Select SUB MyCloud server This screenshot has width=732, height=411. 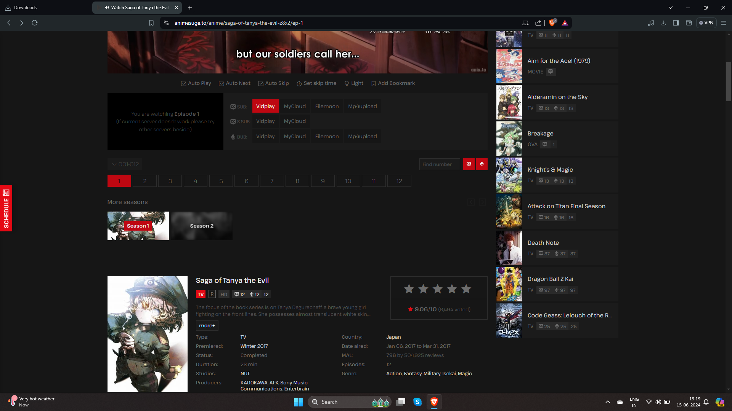[295, 106]
